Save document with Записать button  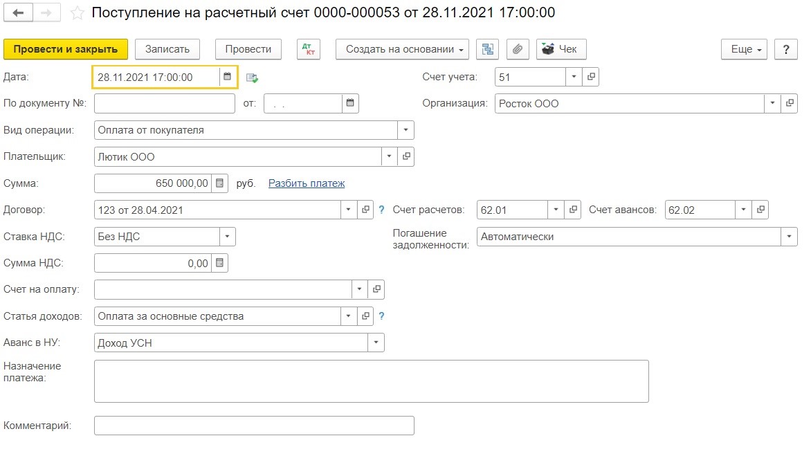(x=167, y=49)
